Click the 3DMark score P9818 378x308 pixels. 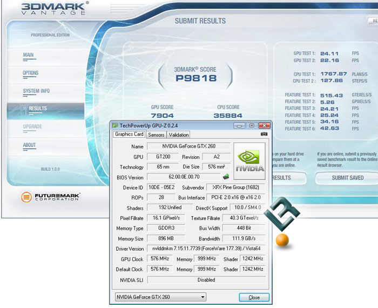(196, 78)
